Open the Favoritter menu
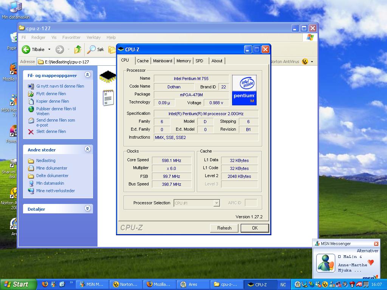387x290 pixels. coord(71,37)
